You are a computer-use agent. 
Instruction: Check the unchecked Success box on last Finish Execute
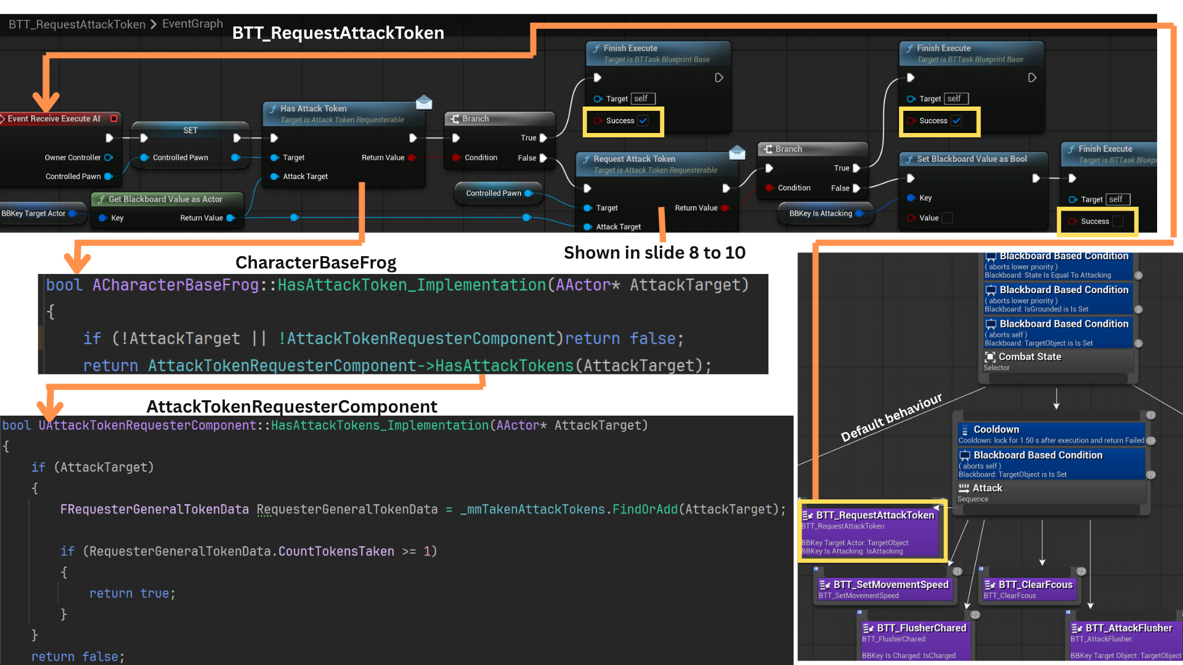coord(1118,222)
